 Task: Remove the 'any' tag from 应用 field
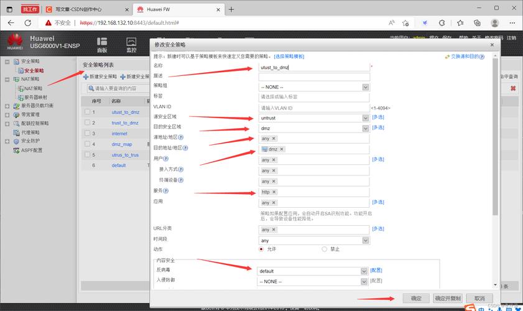pos(274,203)
